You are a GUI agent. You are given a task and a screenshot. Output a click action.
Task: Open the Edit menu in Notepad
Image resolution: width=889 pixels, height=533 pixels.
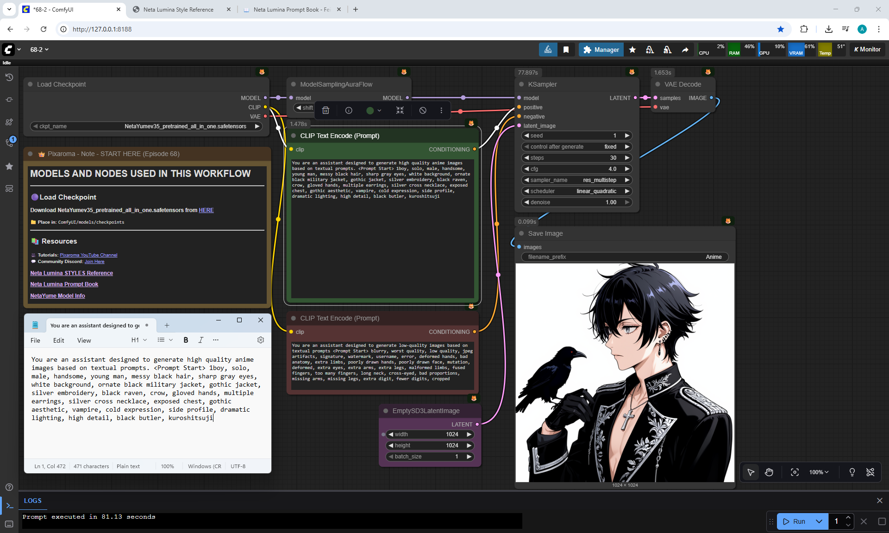click(x=58, y=340)
